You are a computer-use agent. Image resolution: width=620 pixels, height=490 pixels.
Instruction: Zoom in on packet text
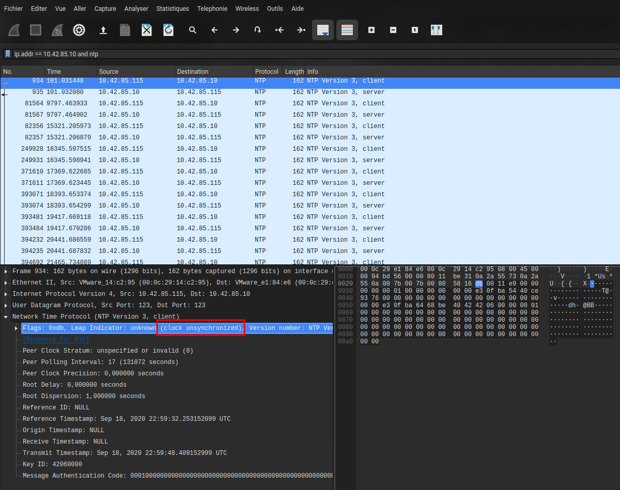pyautogui.click(x=371, y=29)
